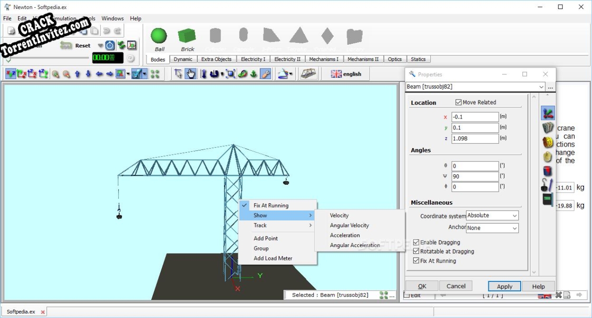Viewport: 592px width, 318px height.
Task: Add a Brick body from toolbar
Action: coord(187,36)
